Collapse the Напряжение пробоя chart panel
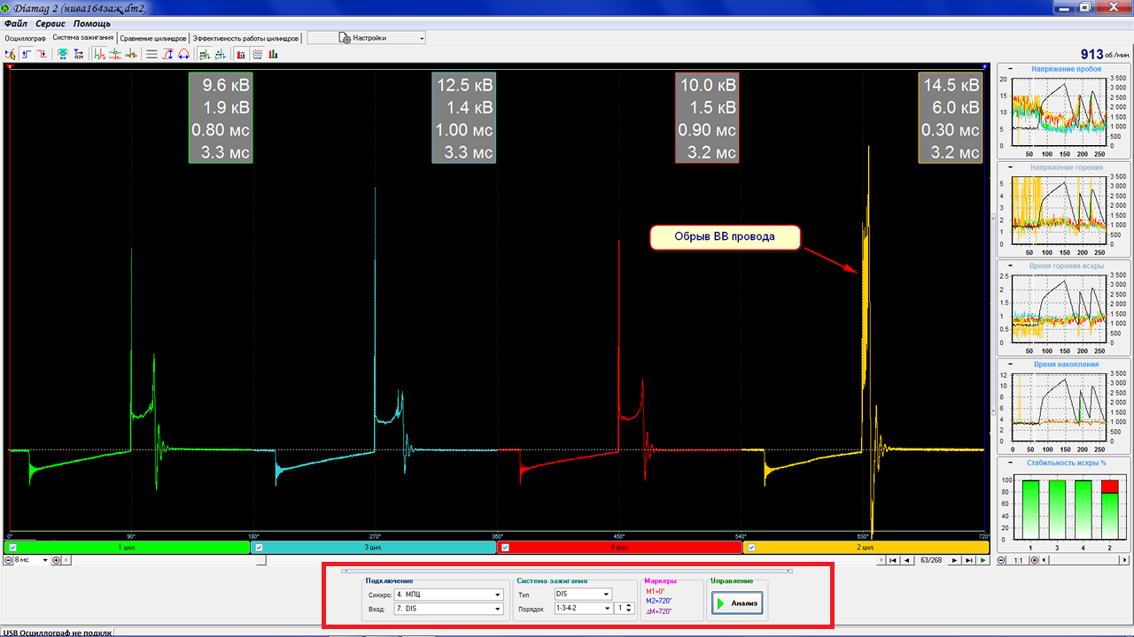 tap(1009, 68)
